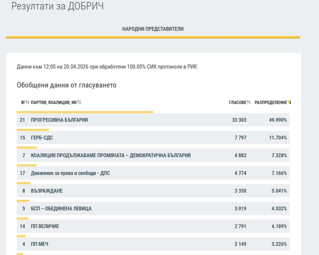
Task: Click the sort arrows beside РАЗПРЕДЕЛЕНИЕ
Action: [x=289, y=102]
